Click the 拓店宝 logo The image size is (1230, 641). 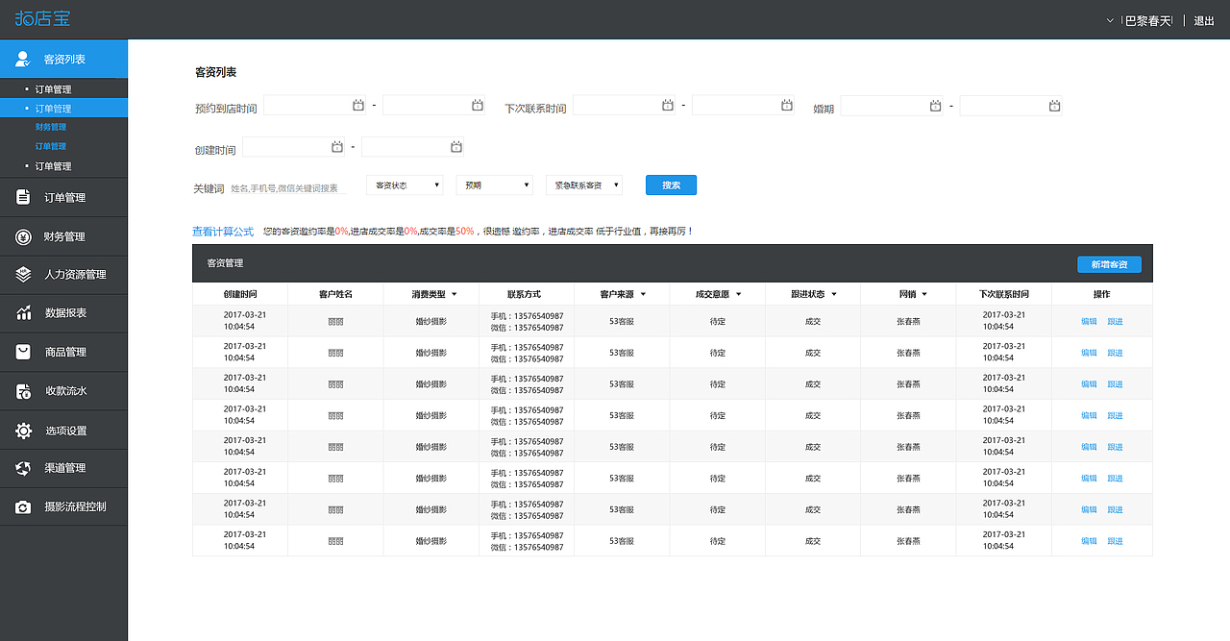pos(42,19)
